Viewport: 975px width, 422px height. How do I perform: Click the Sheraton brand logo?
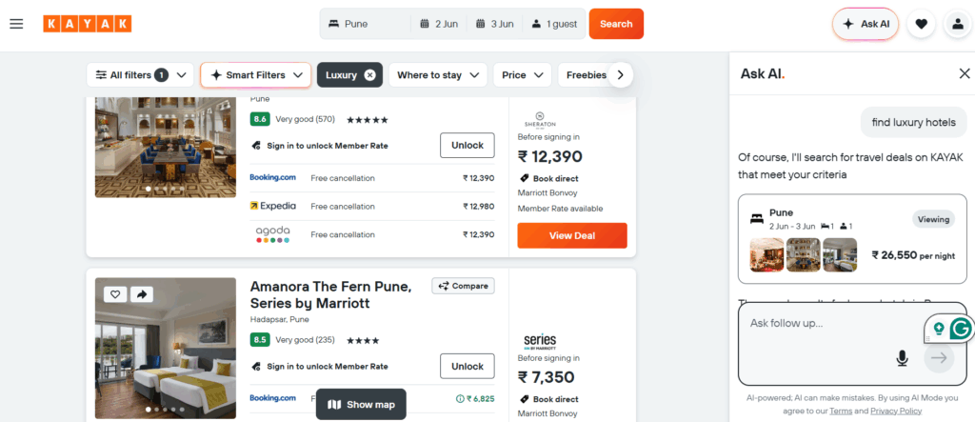point(539,119)
